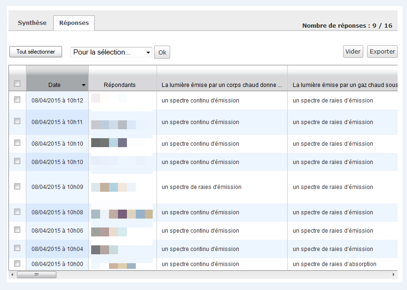Check the box for the 10h12 response
This screenshot has height=290, width=407.
click(x=17, y=100)
